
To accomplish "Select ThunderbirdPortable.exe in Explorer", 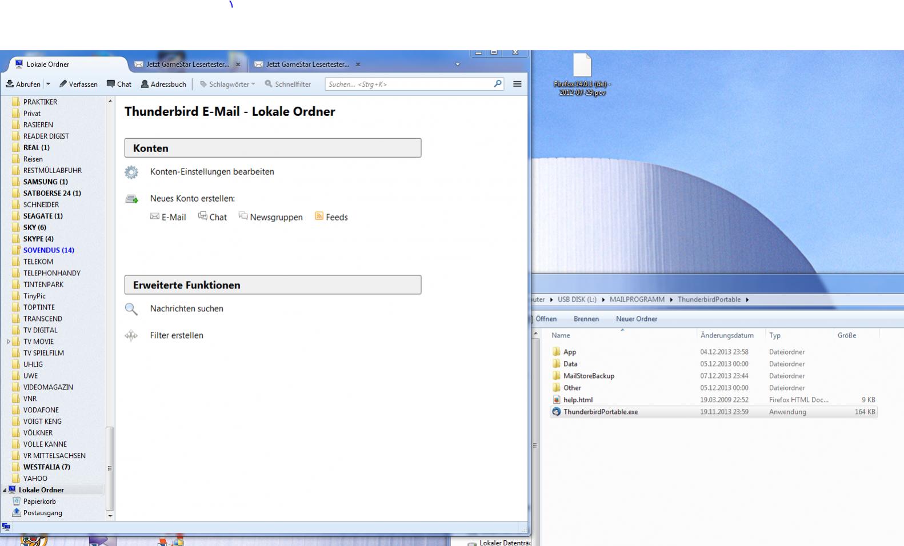I will (x=601, y=412).
